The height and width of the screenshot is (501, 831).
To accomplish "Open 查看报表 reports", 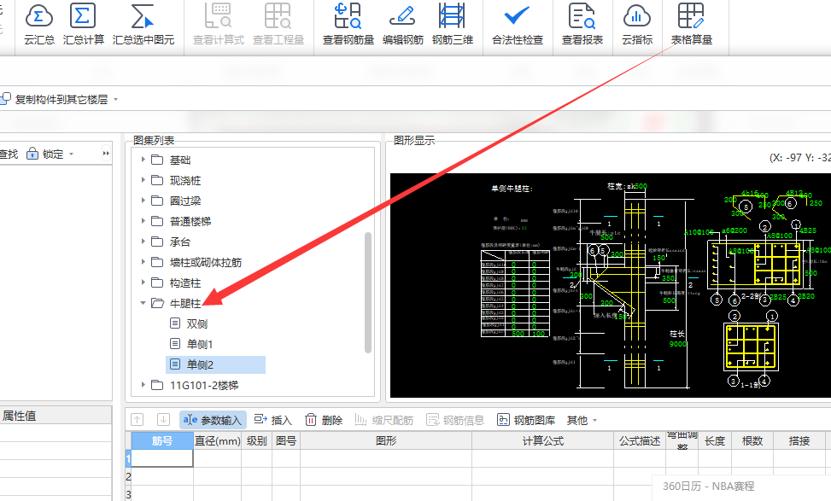I will pos(582,24).
